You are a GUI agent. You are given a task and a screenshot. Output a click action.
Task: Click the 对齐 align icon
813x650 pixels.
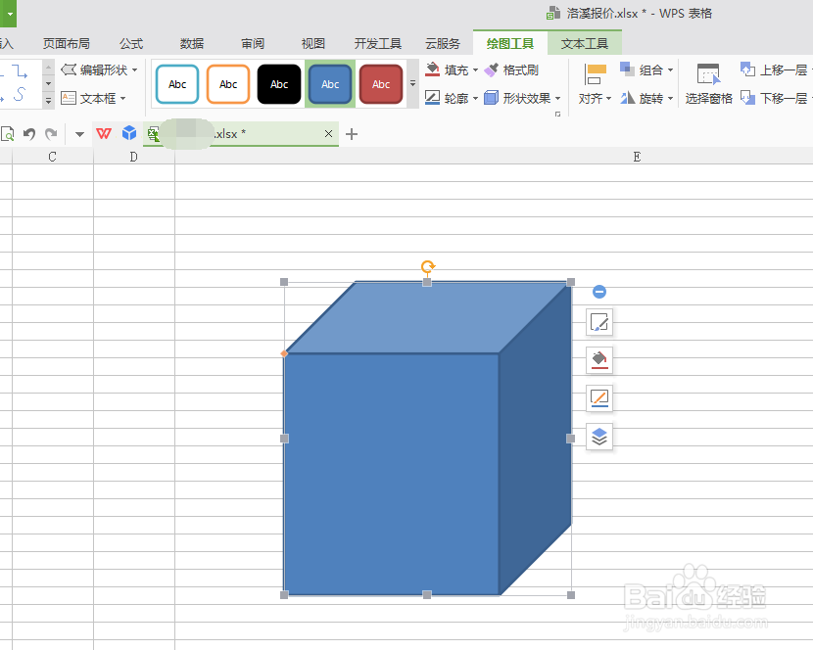pyautogui.click(x=595, y=74)
